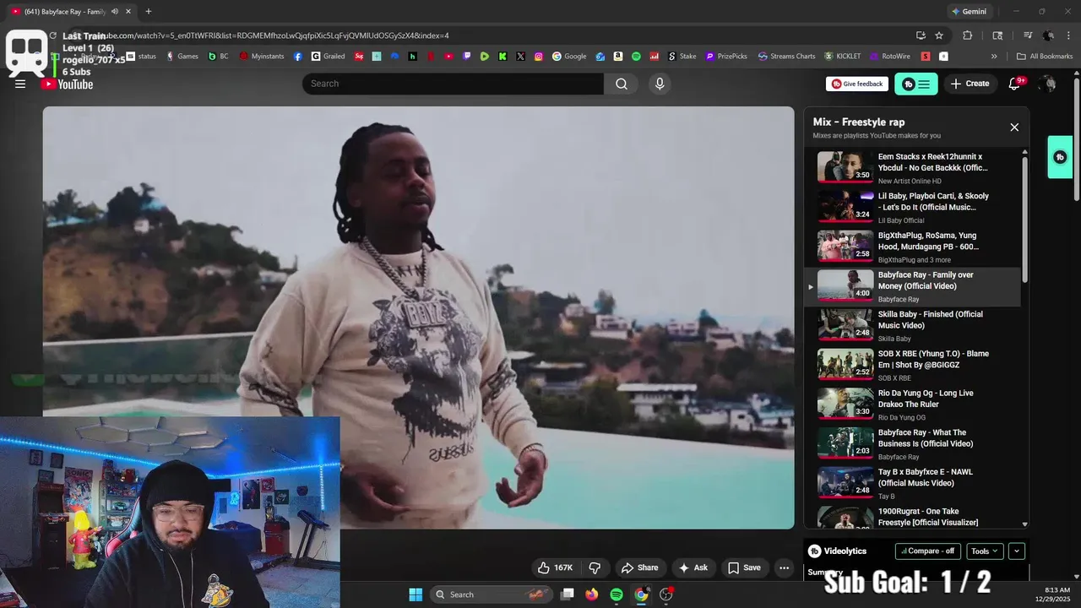
Task: Close the Mix - Freestyle rap panel
Action: tap(1014, 128)
